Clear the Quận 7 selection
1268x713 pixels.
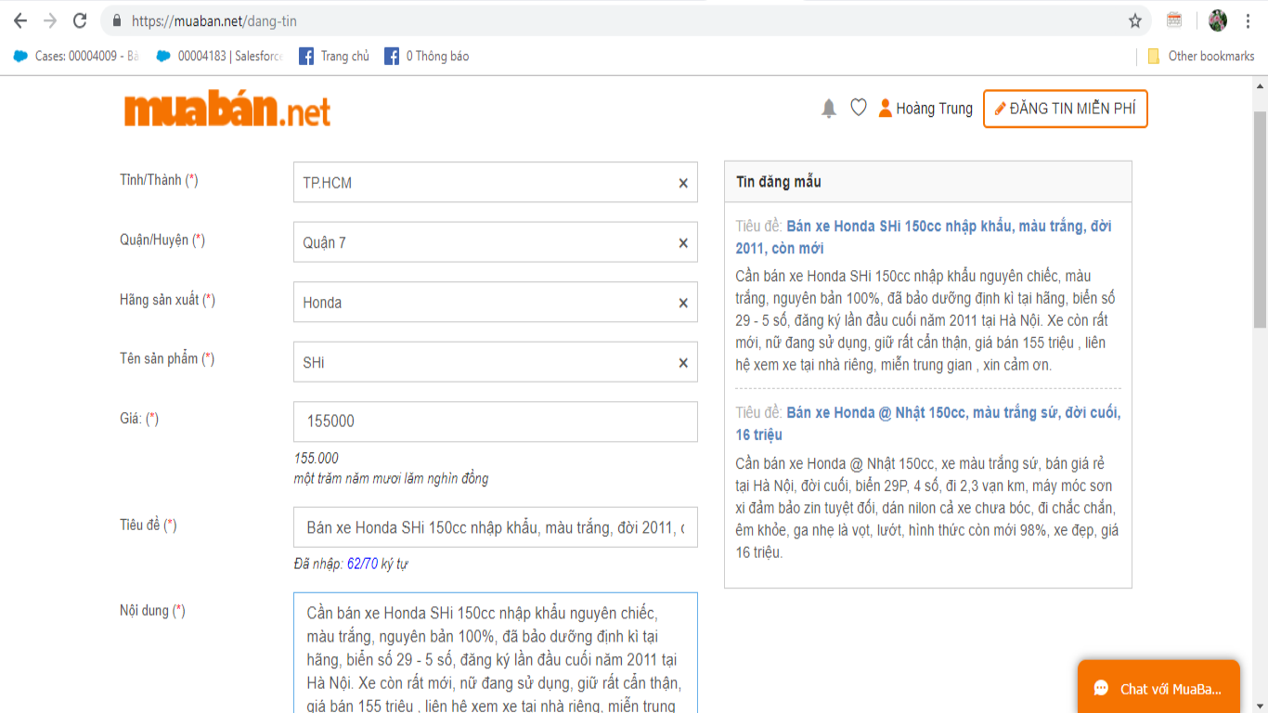(x=683, y=242)
